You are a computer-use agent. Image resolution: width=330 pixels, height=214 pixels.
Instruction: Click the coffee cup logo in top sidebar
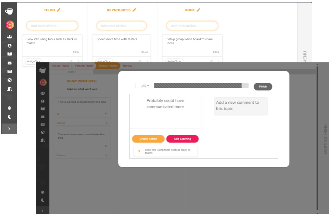pos(10,11)
